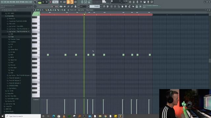
Task: Open the Playlist view icon
Action: coord(104,7)
